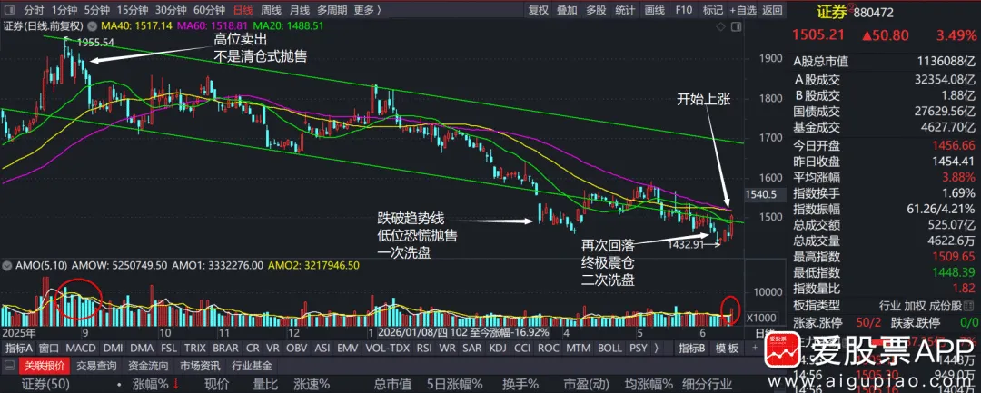981x393 pixels.
Task: Sort by the 量比 column header
Action: (264, 384)
